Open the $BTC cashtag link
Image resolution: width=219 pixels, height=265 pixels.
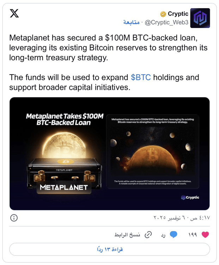tap(141, 77)
